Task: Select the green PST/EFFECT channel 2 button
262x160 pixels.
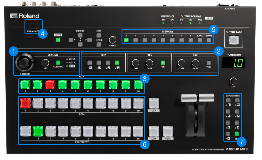Action: coord(38,131)
